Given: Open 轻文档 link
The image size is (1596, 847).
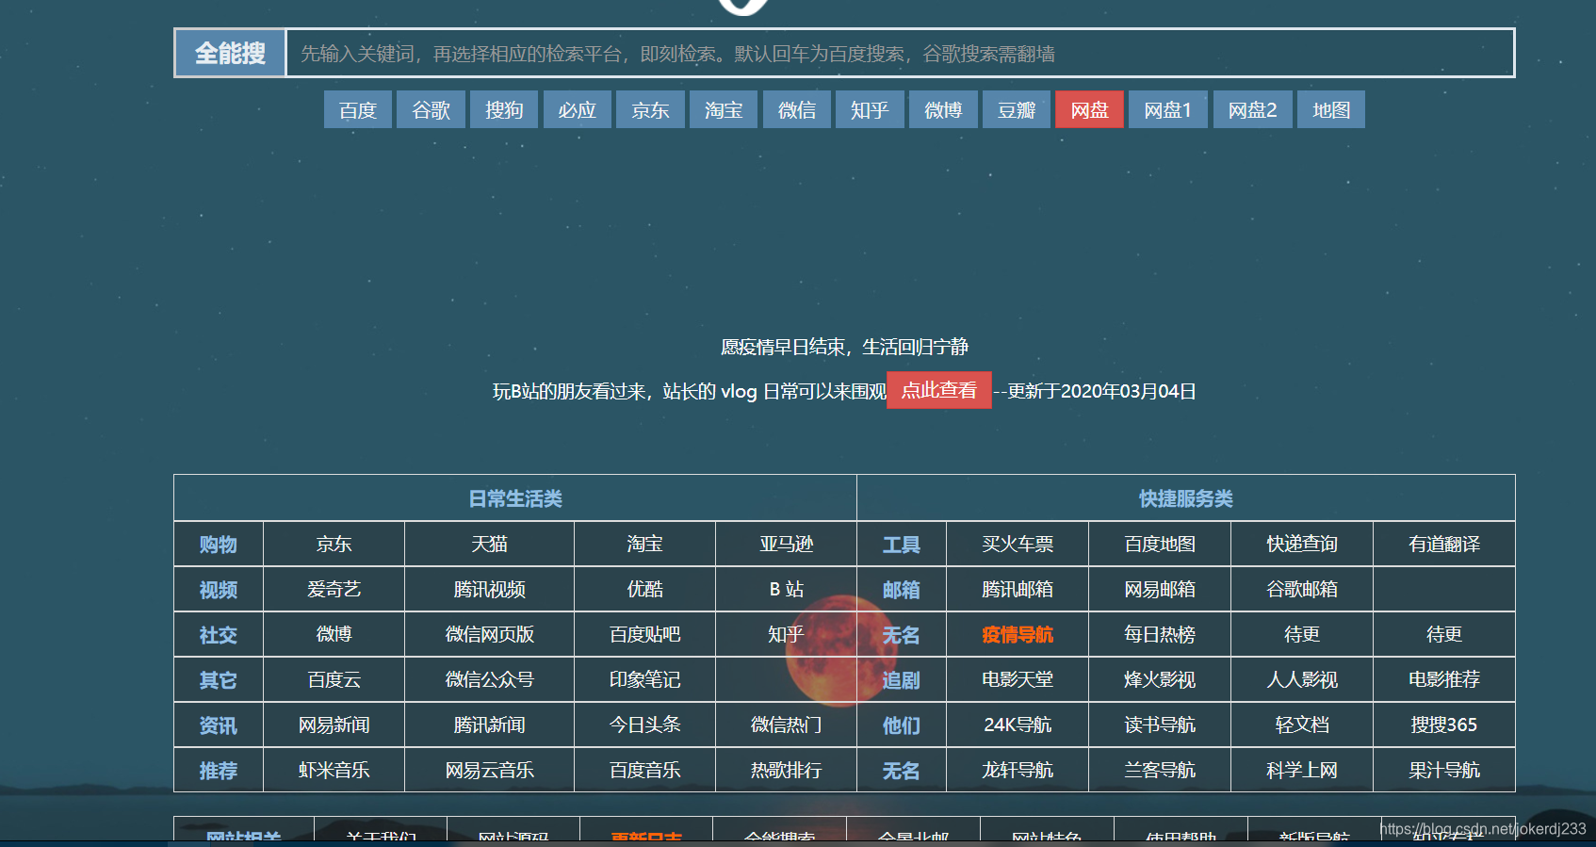Looking at the screenshot, I should tap(1302, 725).
